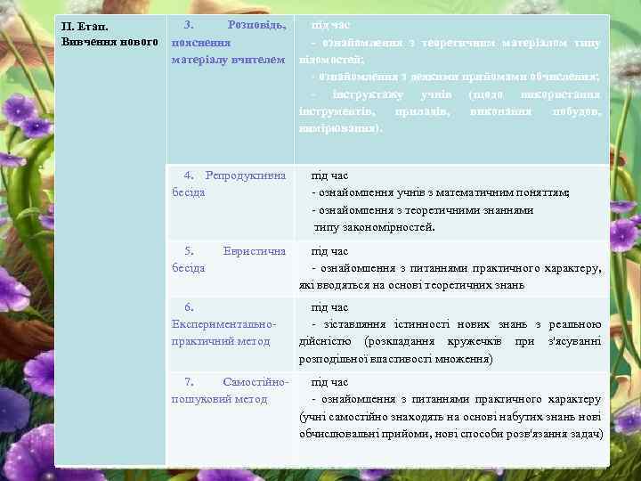
Task: Click the text 'практичний метод'
Action: (x=221, y=341)
